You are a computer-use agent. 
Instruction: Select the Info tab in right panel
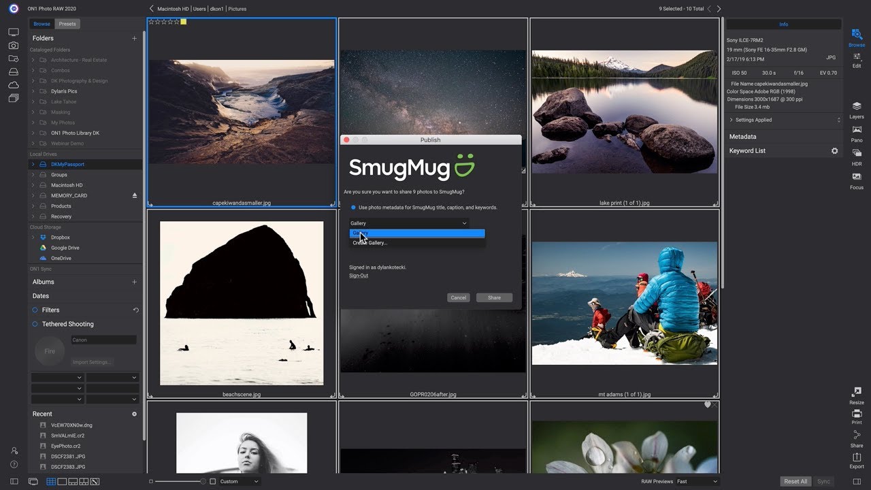pyautogui.click(x=784, y=24)
